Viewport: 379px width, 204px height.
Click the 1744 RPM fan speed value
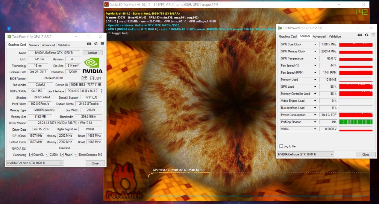coord(328,72)
